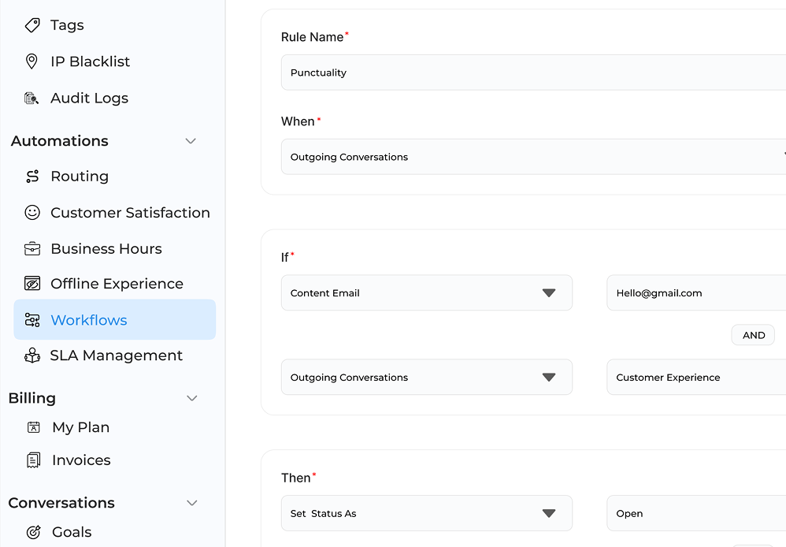Image resolution: width=786 pixels, height=547 pixels.
Task: Collapse the Automations section chevron
Action: click(191, 141)
